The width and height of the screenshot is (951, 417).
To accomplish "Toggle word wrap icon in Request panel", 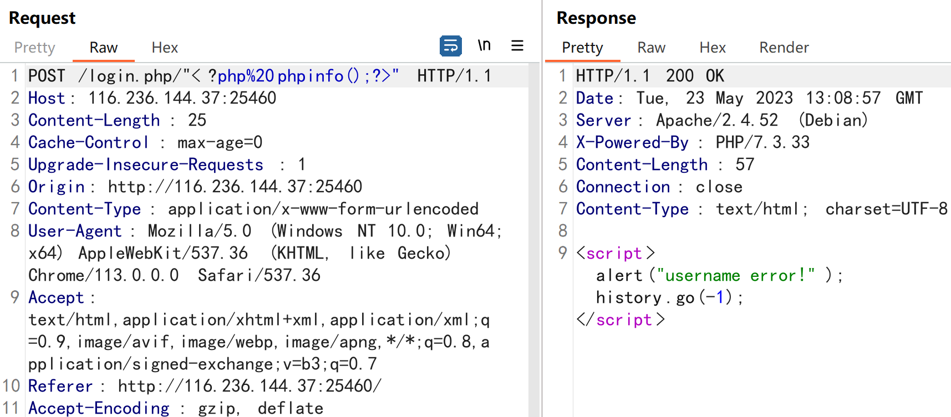I will [450, 46].
